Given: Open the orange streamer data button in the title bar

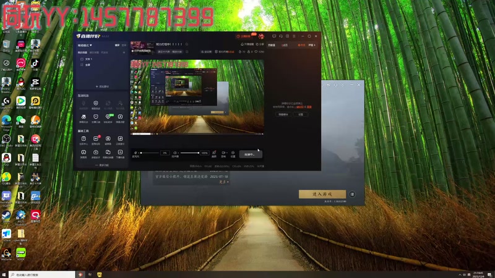Looking at the screenshot, I should click(x=244, y=36).
